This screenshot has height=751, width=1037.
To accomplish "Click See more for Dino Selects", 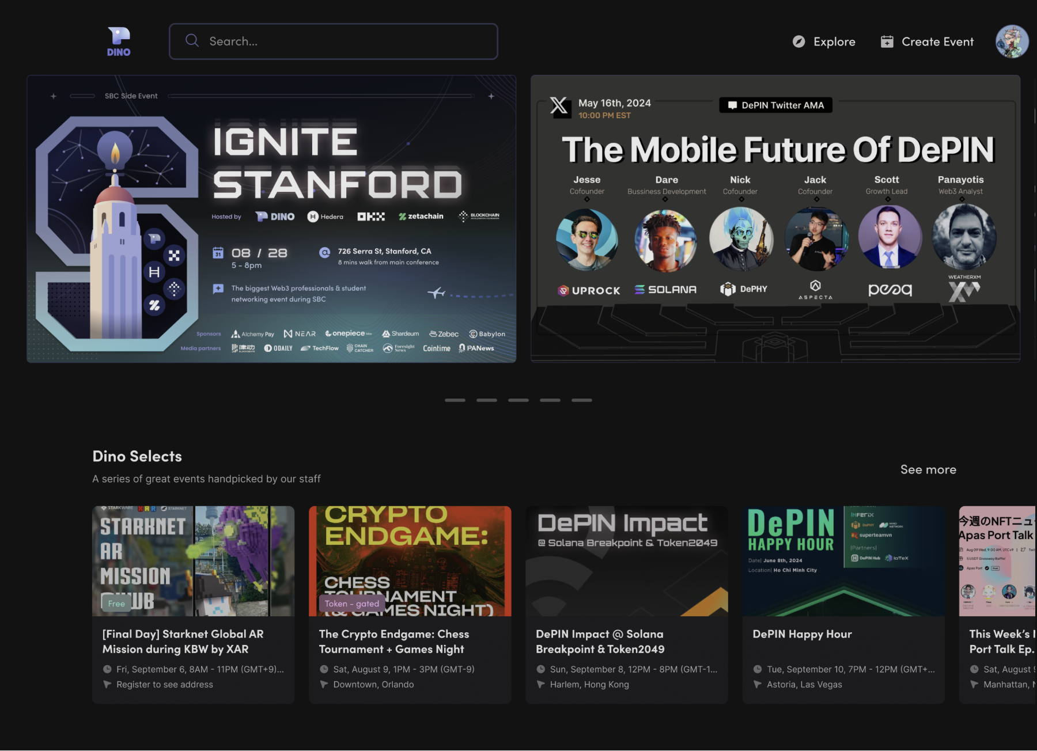I will click(928, 469).
